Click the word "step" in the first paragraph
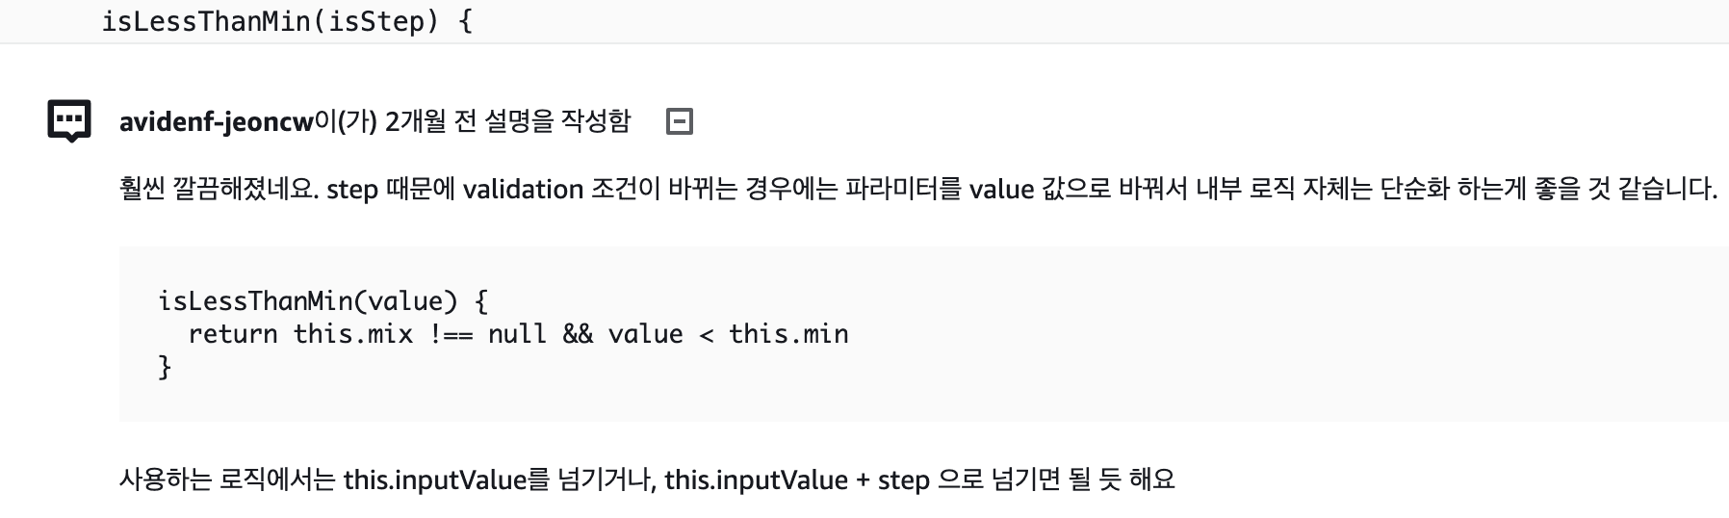The image size is (1729, 518). [x=351, y=190]
